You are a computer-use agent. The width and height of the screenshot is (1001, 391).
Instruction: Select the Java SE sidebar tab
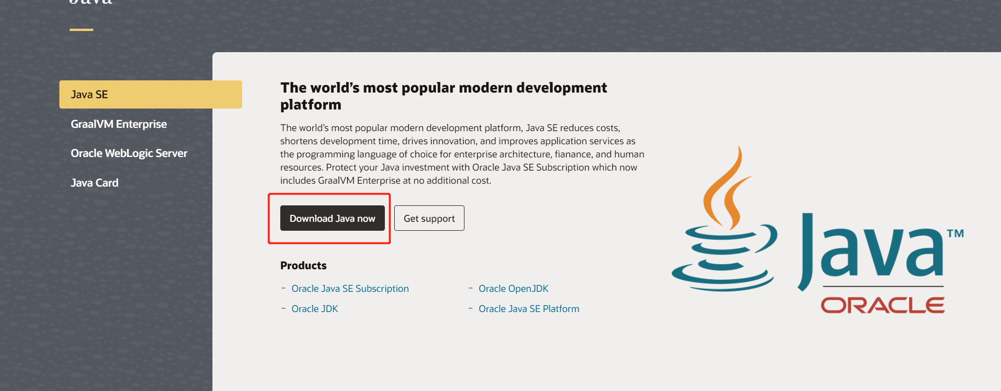(150, 94)
